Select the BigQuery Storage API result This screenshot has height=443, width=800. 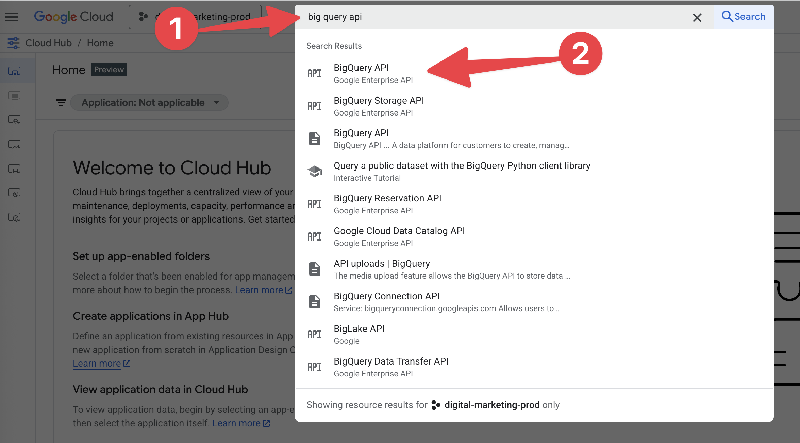tap(379, 106)
